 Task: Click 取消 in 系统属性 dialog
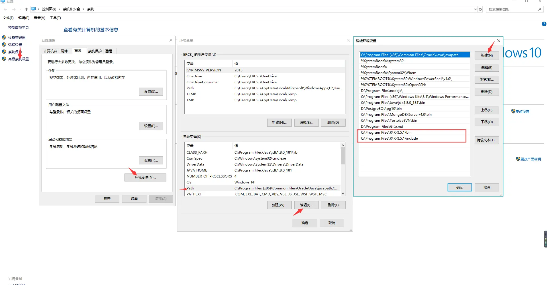coord(134,199)
